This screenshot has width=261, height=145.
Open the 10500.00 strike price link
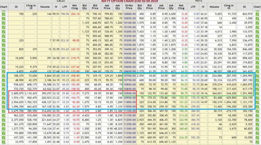pyautogui.click(x=130, y=58)
